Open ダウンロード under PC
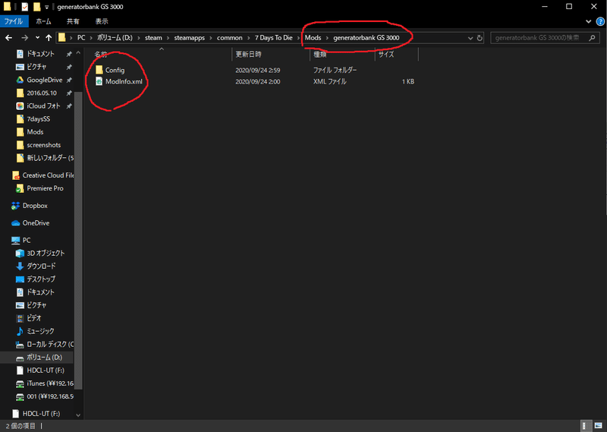607x432 pixels. (x=41, y=266)
